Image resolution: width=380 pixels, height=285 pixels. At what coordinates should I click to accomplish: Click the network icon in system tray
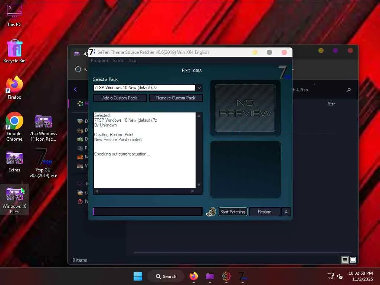[x=330, y=276]
